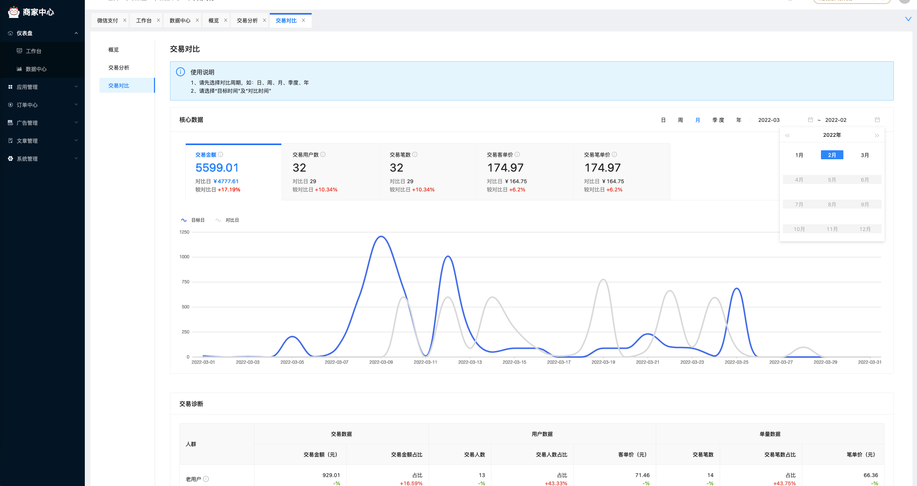The width and height of the screenshot is (917, 486).
Task: Select the 交易用户数 metric card
Action: click(331, 172)
